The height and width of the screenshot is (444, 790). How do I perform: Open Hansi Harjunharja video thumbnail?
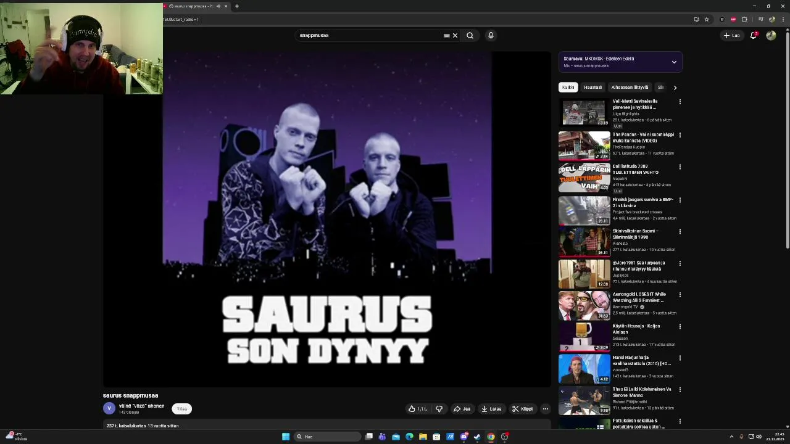coord(584,369)
